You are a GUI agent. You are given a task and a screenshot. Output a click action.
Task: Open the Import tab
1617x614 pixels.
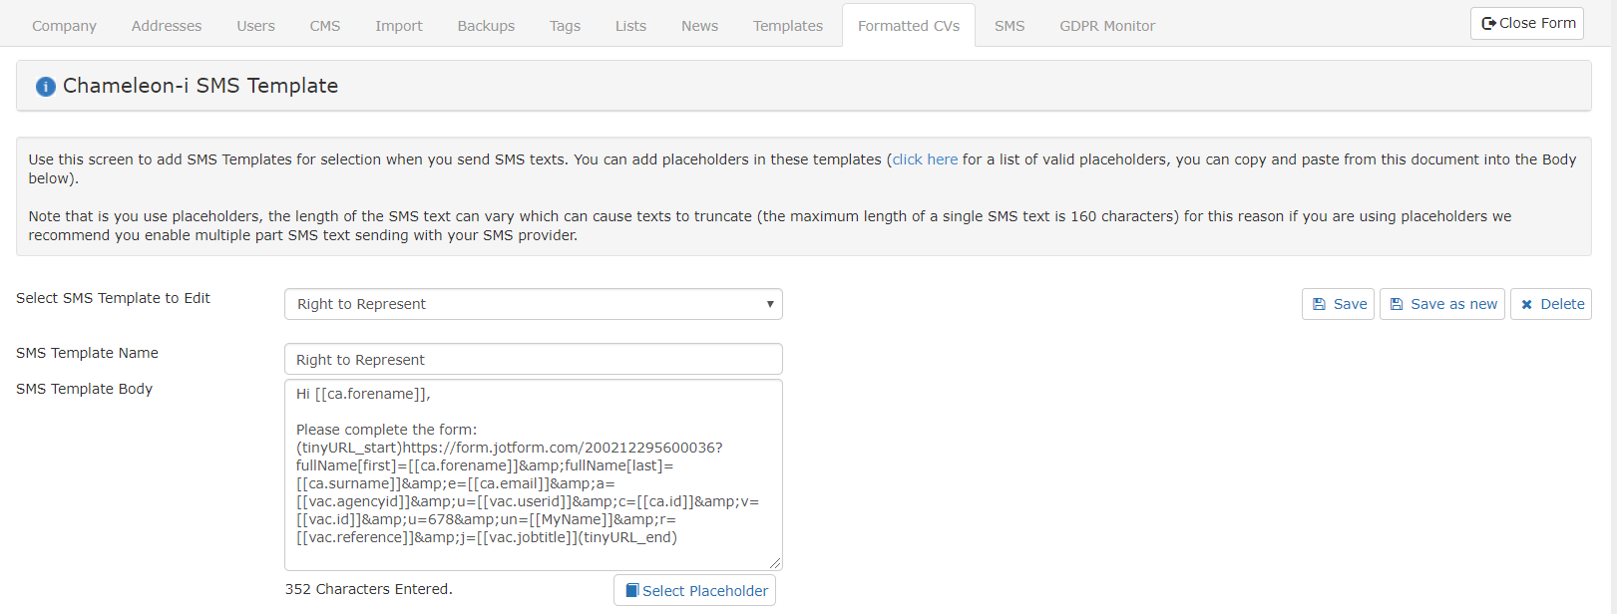[x=399, y=26]
